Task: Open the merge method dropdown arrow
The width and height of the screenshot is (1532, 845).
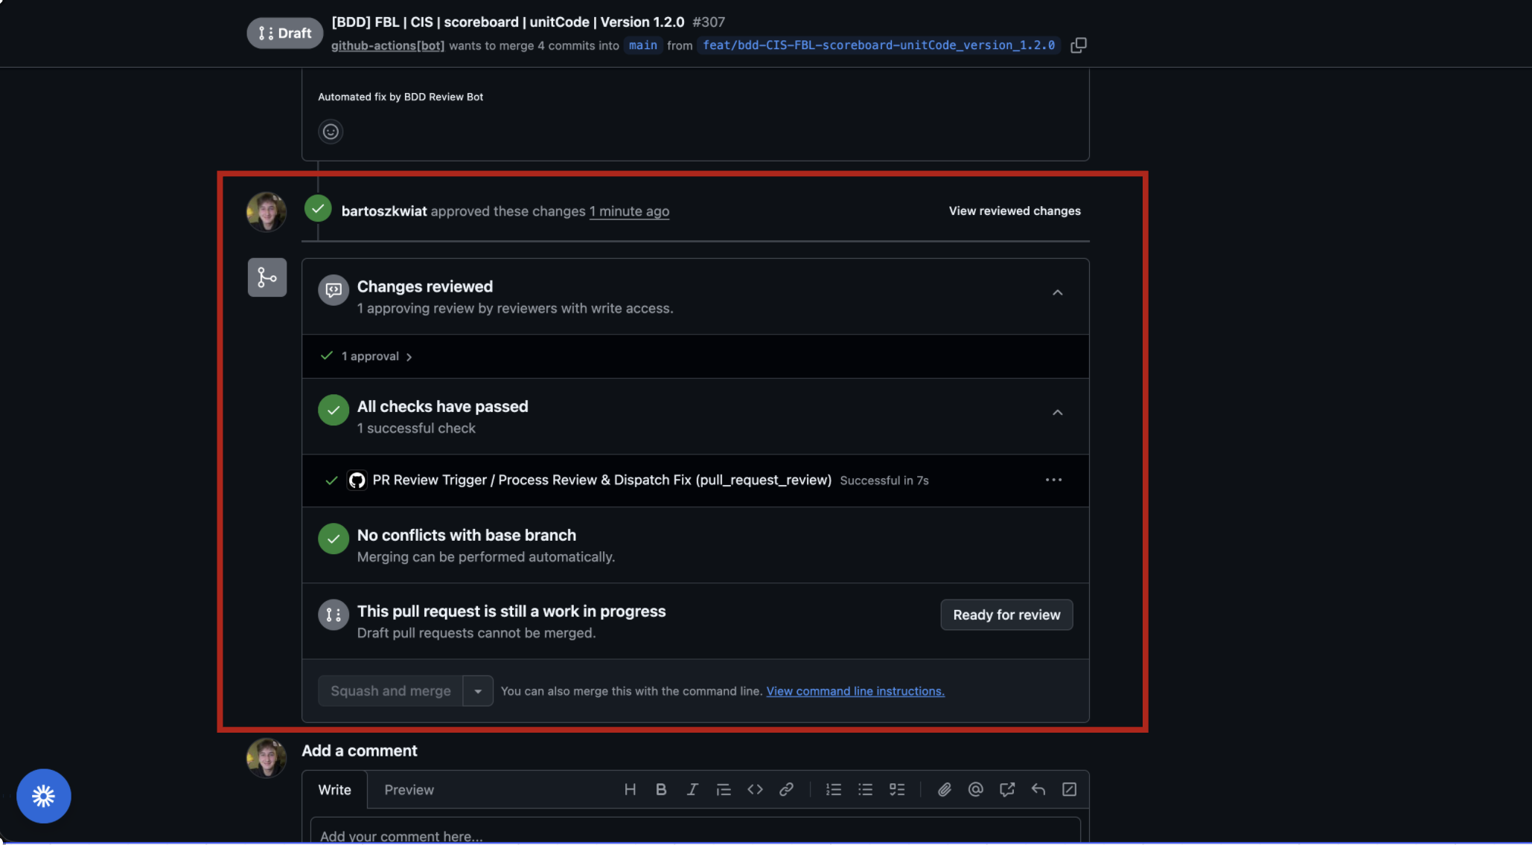Action: (x=478, y=691)
